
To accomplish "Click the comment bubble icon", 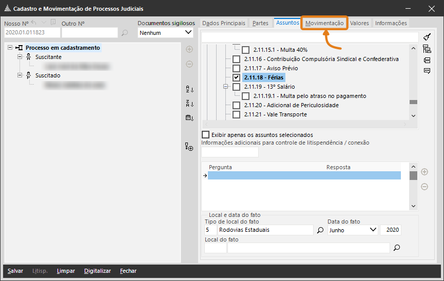I will coord(427,71).
